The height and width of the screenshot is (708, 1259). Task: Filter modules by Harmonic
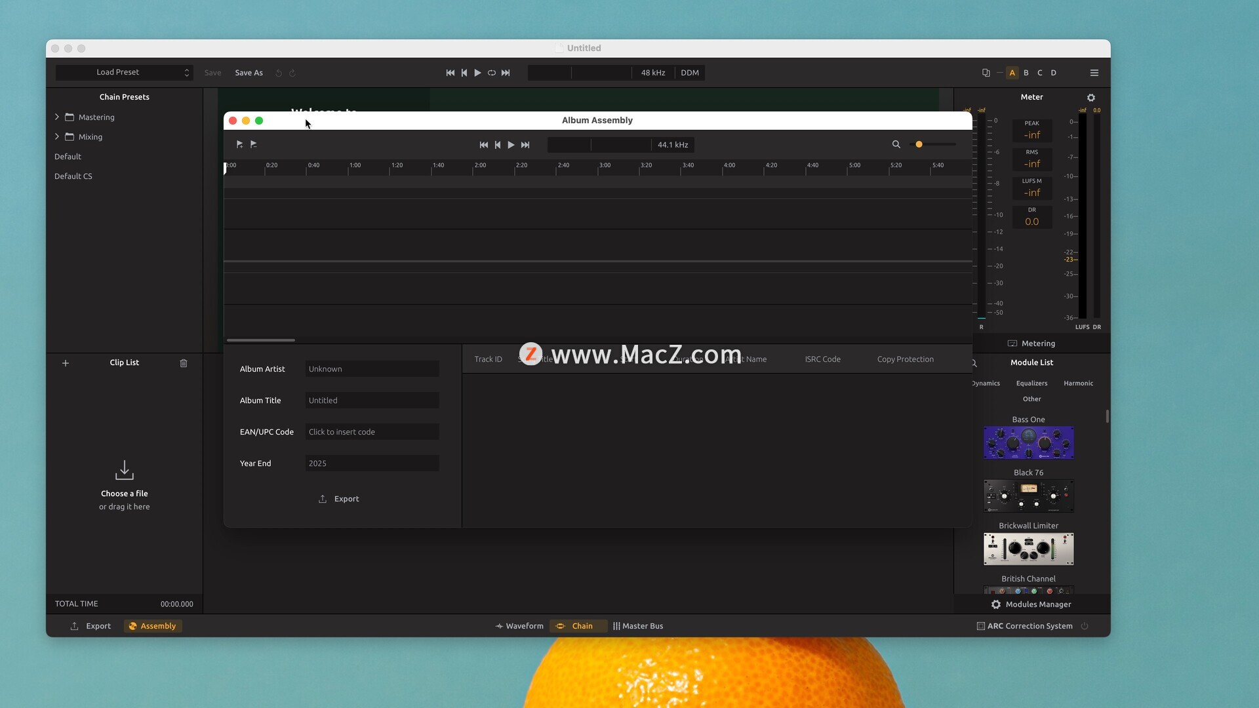pyautogui.click(x=1078, y=383)
